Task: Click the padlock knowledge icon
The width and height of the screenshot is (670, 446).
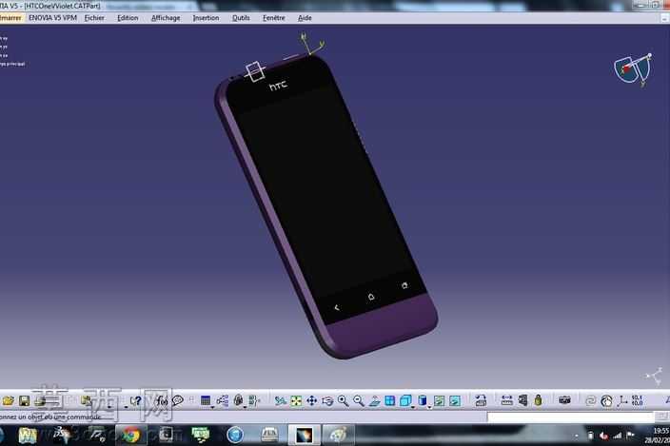Action: click(239, 400)
